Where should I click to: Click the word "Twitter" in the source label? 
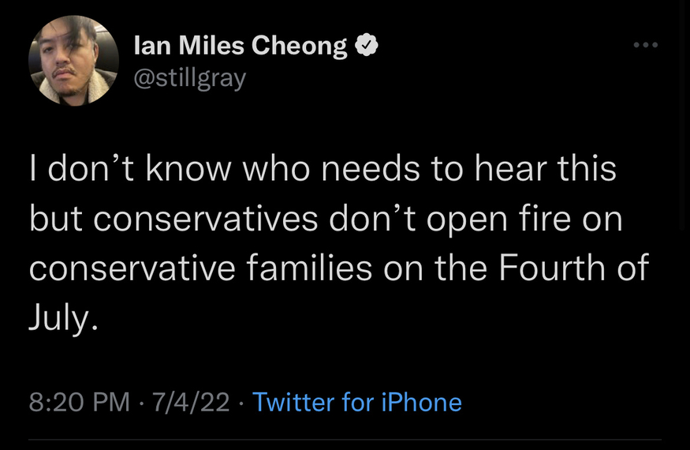(x=293, y=403)
